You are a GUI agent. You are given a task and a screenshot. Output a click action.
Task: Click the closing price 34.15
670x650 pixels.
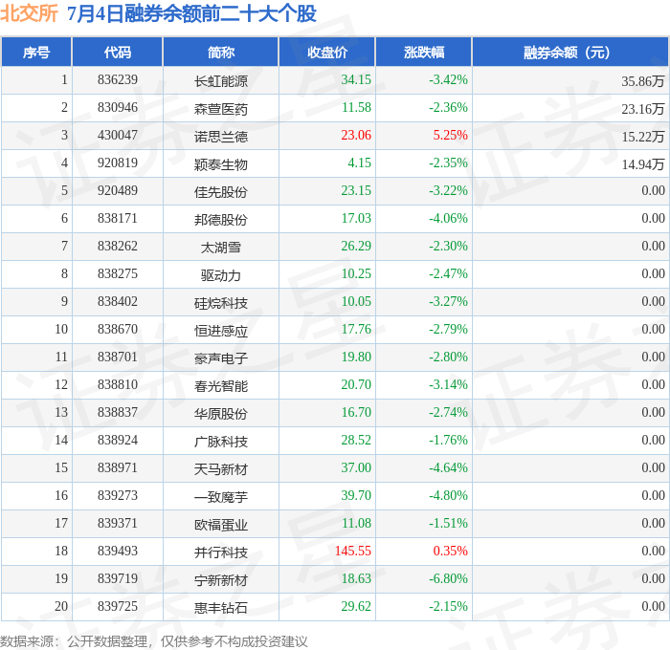(356, 79)
